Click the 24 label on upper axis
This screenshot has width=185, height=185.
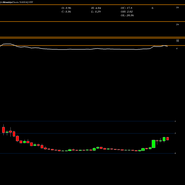pos(177,24)
